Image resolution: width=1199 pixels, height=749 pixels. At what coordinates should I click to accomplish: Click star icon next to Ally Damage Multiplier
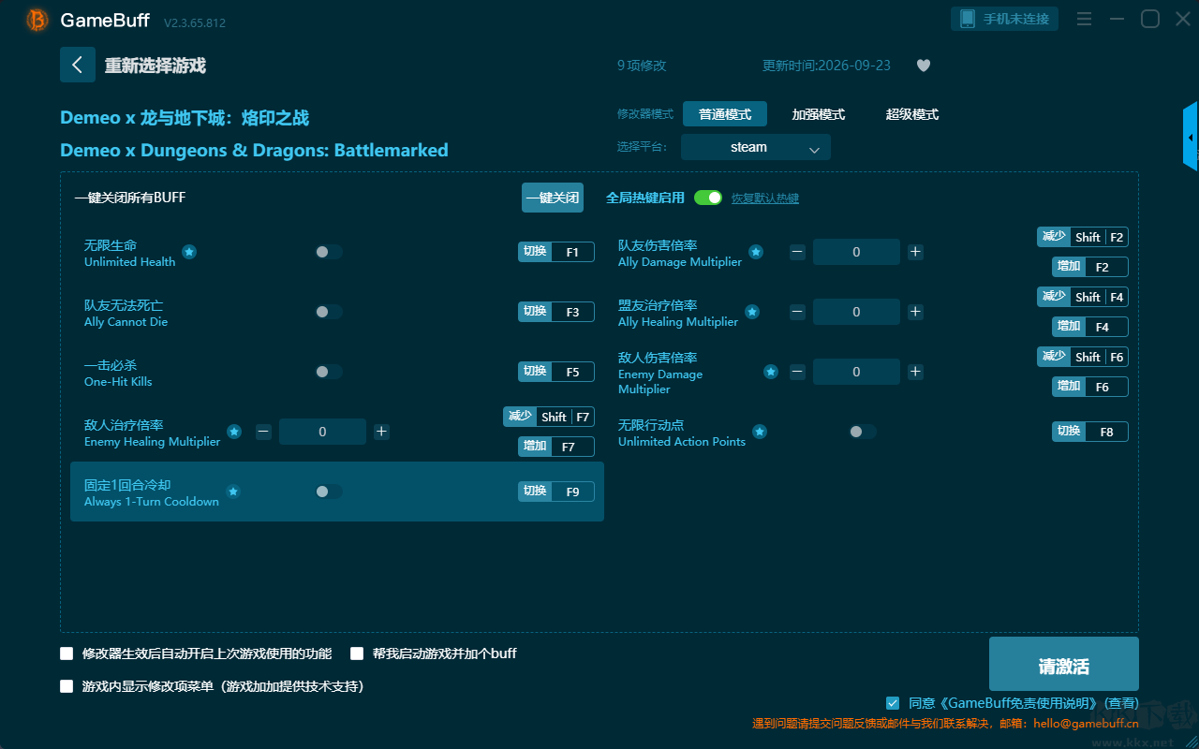coord(756,252)
